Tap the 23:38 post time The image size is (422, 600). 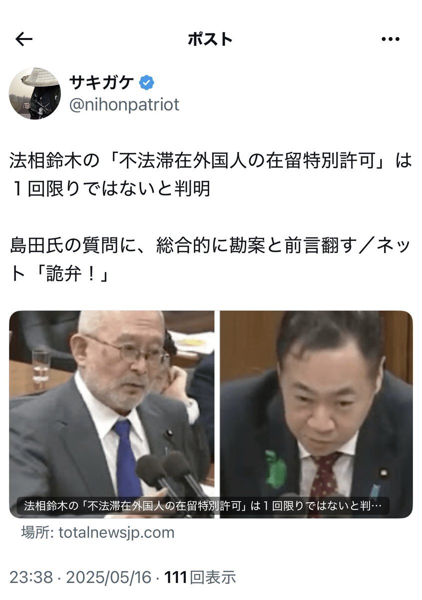point(31,577)
